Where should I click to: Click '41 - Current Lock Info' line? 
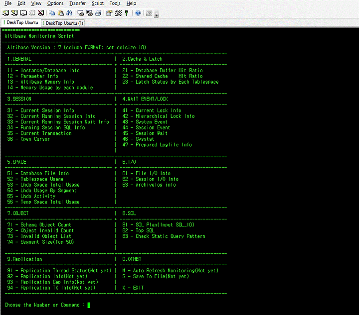point(152,110)
